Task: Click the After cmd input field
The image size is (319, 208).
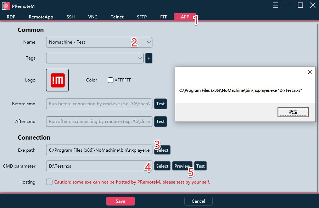Action: (99, 122)
